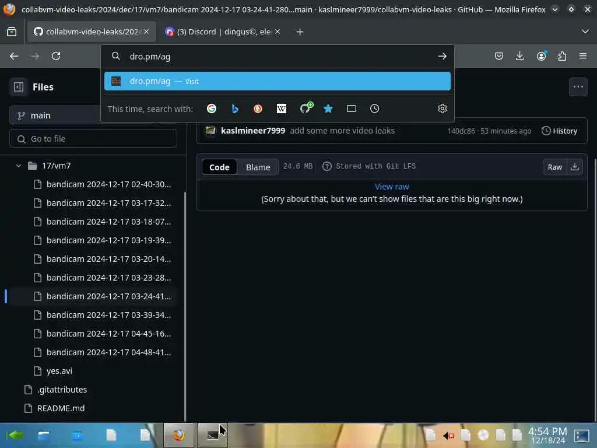
Task: Switch to Firefox from the taskbar
Action: (178, 435)
